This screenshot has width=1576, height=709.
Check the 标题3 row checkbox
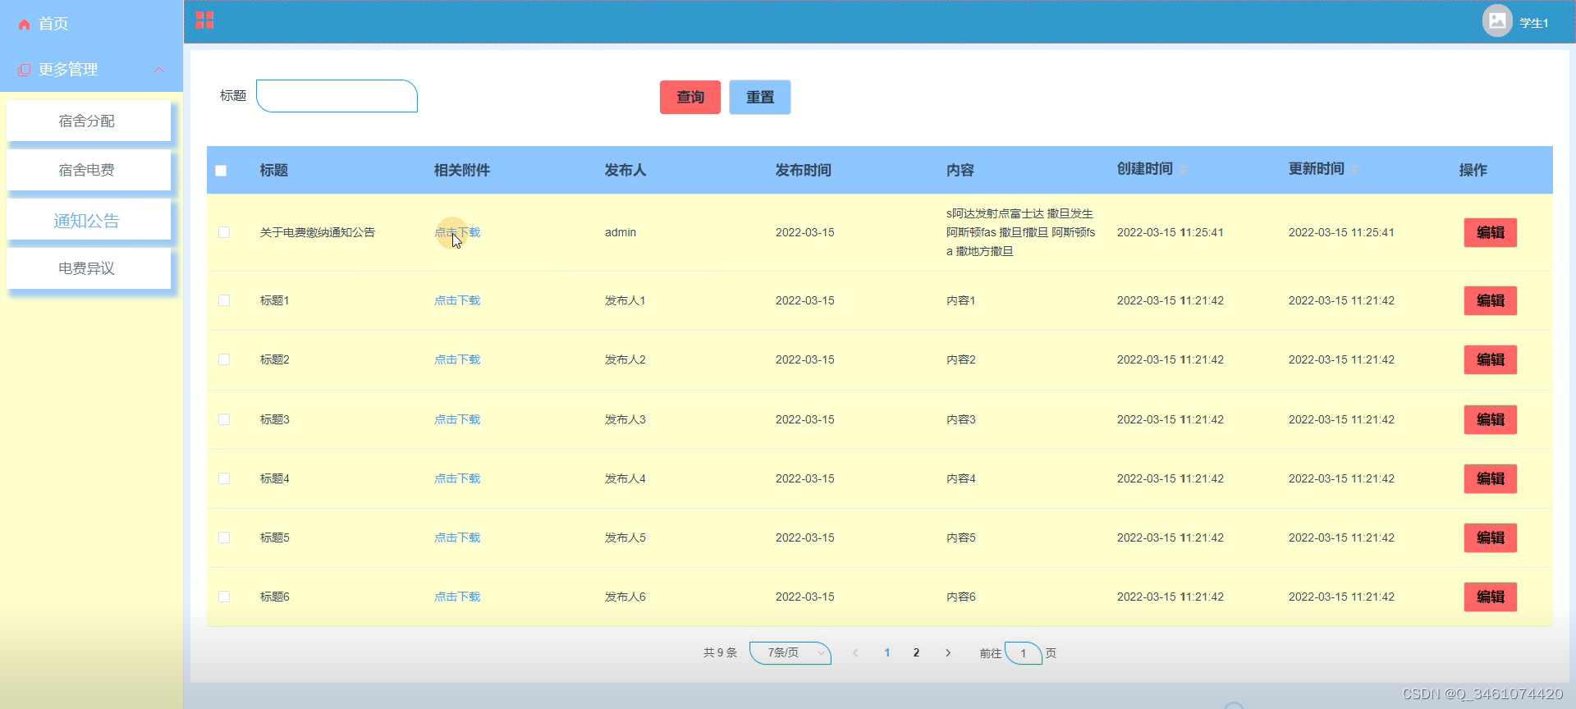coord(224,419)
